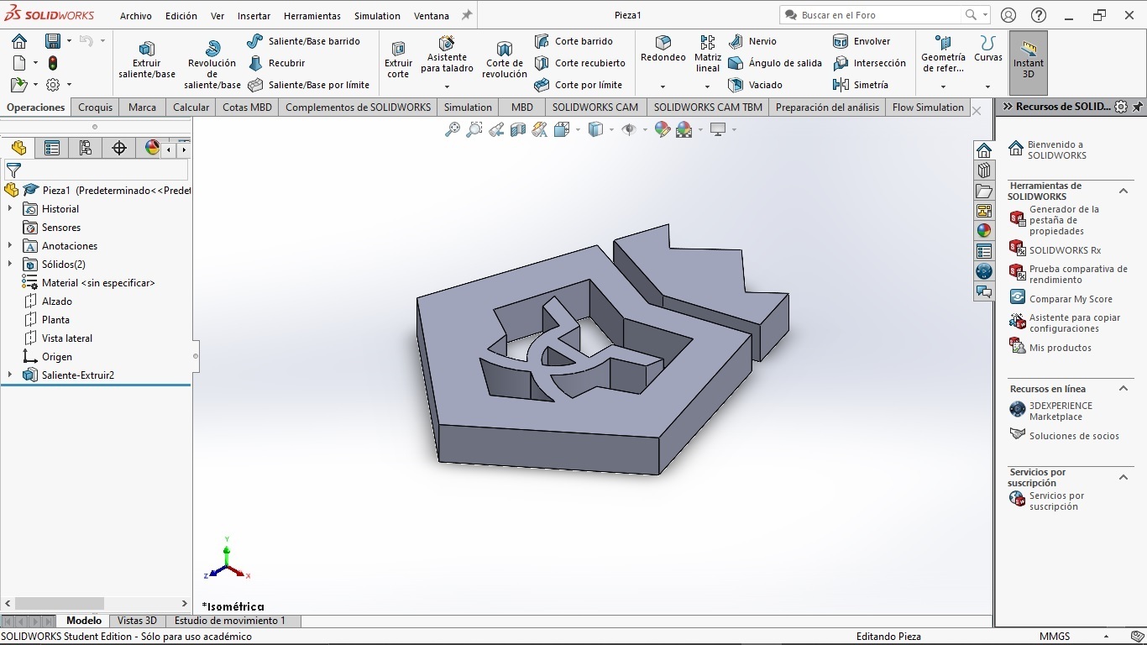Click the Recubrir tool
The height and width of the screenshot is (645, 1147).
[x=277, y=63]
